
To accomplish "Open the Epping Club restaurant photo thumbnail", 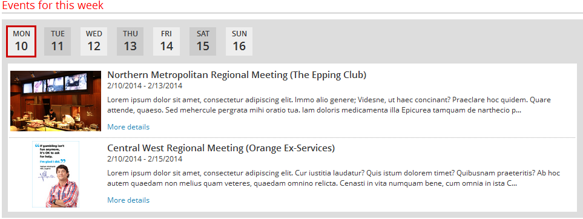I will point(56,101).
